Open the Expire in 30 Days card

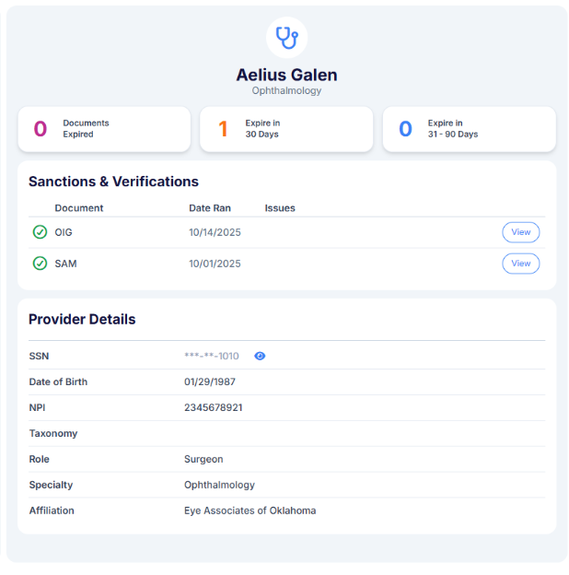[286, 129]
